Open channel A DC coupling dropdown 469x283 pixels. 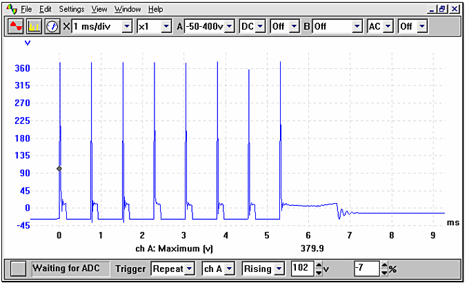(x=261, y=26)
